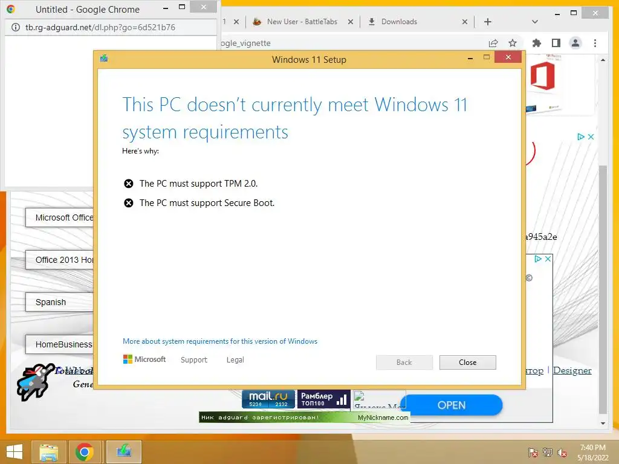Open the Windows Start button
Image resolution: width=619 pixels, height=464 pixels.
click(15, 452)
